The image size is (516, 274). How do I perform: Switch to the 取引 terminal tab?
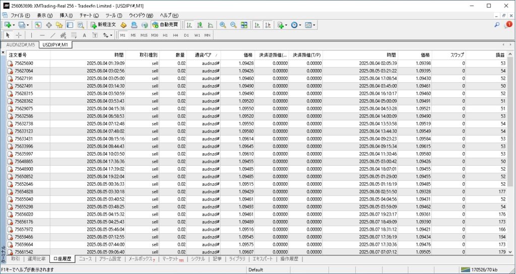15,259
